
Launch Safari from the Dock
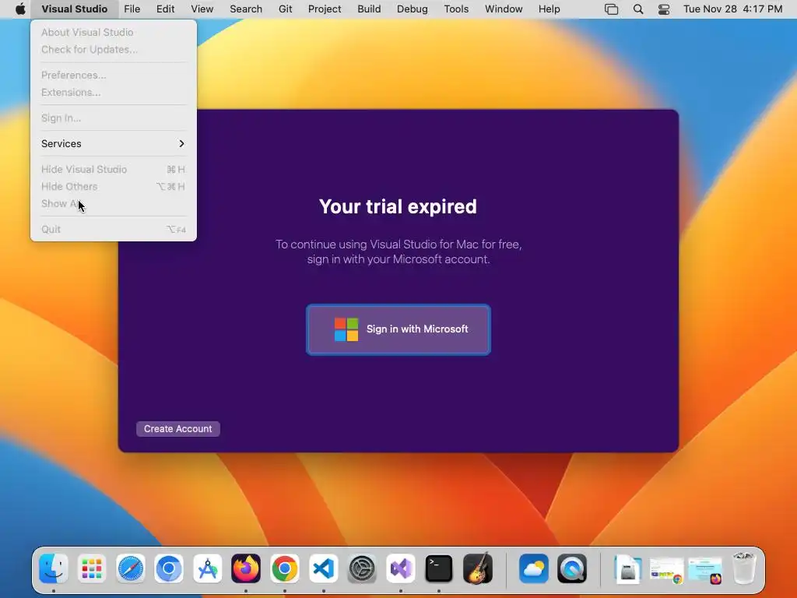tap(131, 568)
